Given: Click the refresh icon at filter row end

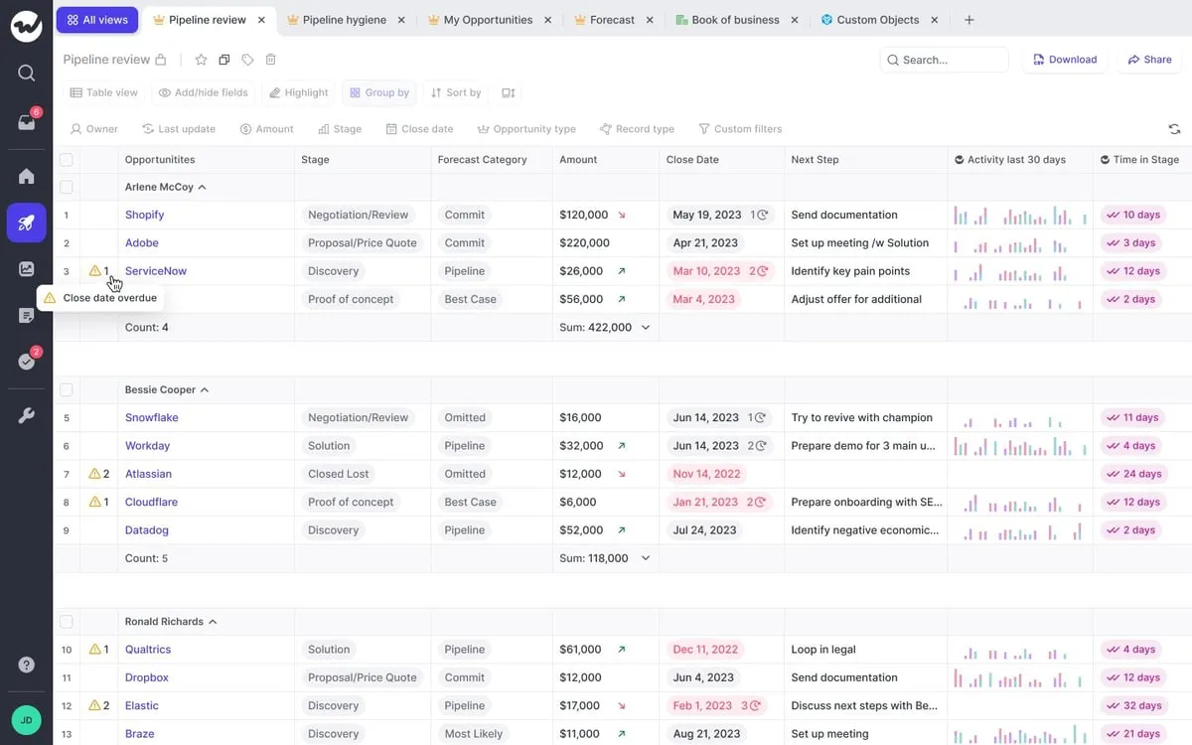Looking at the screenshot, I should click(1174, 129).
